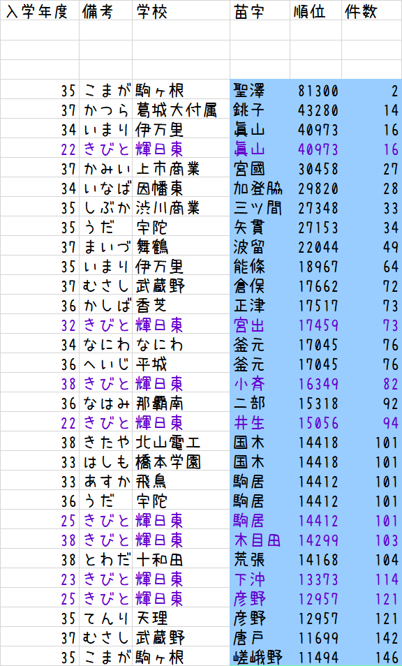Select the note cell へいじ

pyautogui.click(x=105, y=363)
